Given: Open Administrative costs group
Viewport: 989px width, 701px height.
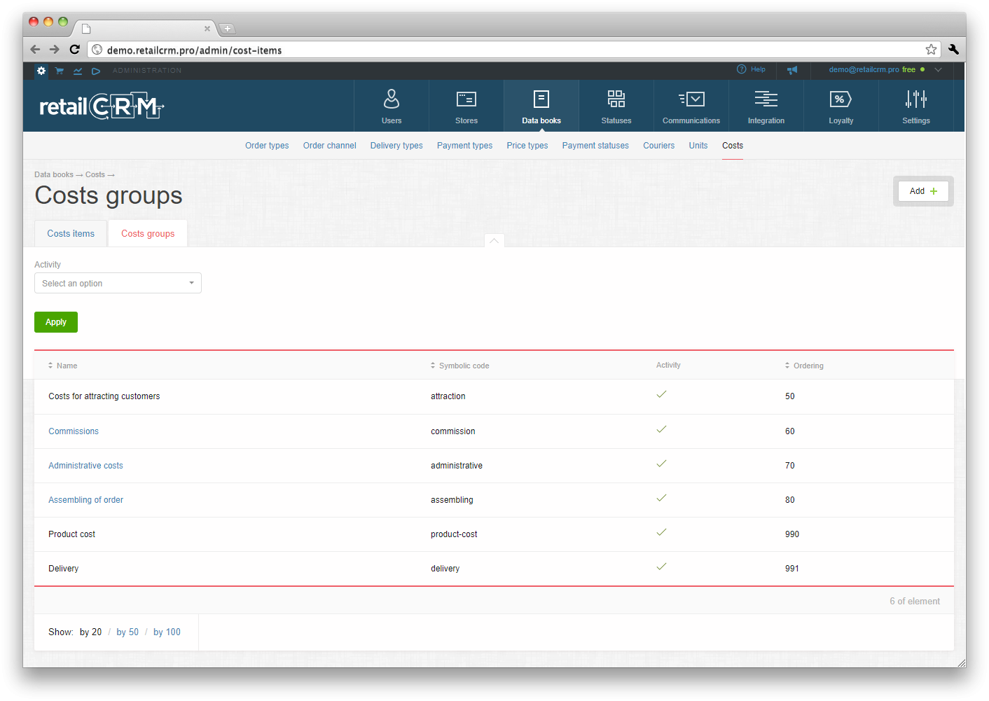Looking at the screenshot, I should 85,466.
